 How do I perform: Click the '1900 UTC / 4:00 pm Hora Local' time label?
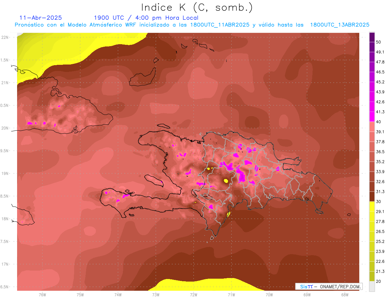pyautogui.click(x=146, y=18)
